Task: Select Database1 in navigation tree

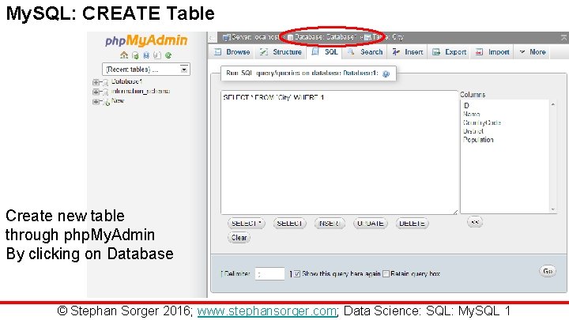Action: click(126, 81)
